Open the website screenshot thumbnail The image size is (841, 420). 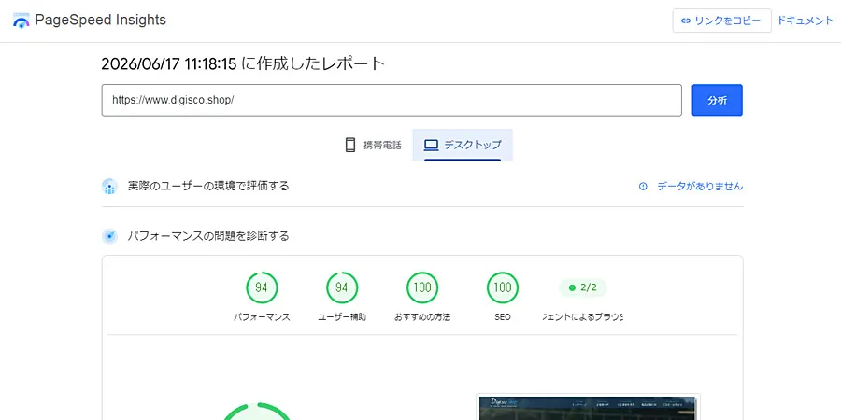click(x=588, y=407)
